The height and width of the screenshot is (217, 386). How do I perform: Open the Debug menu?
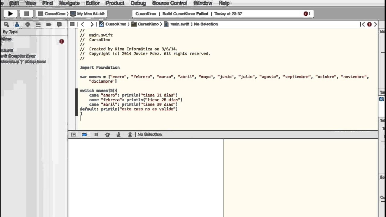(x=138, y=3)
